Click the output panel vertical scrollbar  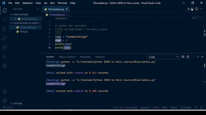pyautogui.click(x=205, y=65)
